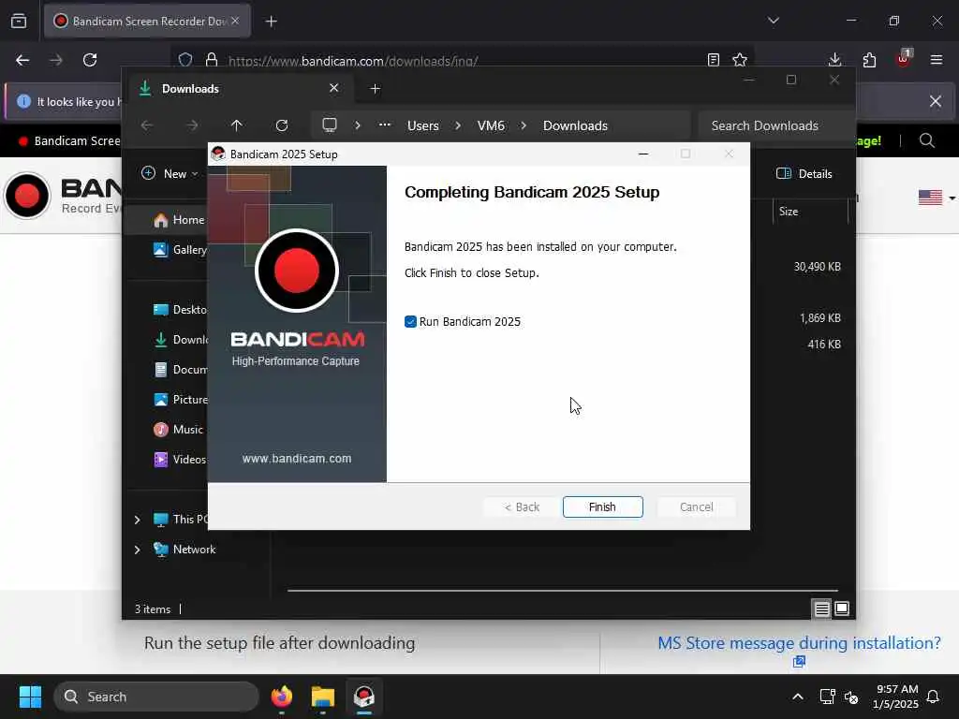
Task: Click the 30,490 KB file size cell
Action: 817,267
